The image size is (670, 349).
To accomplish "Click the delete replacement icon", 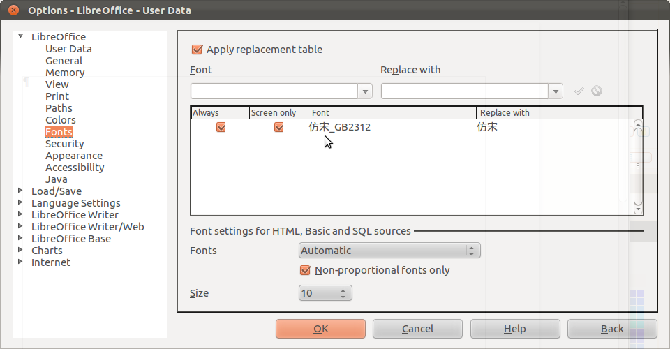I will pos(597,91).
